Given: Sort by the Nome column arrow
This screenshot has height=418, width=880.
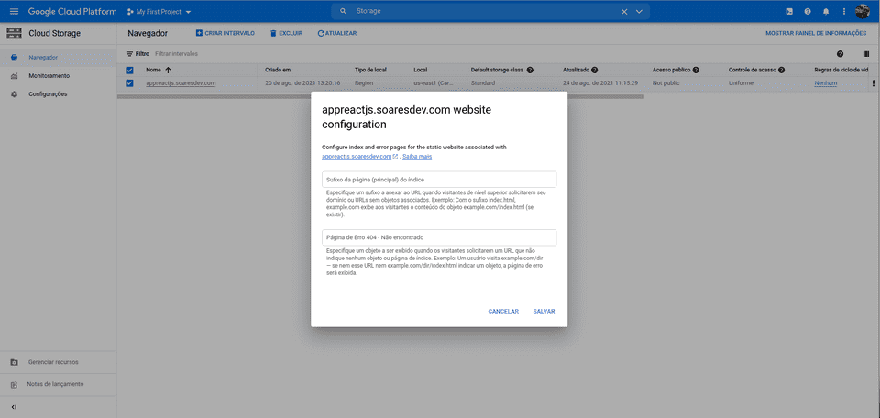Looking at the screenshot, I should tap(169, 70).
